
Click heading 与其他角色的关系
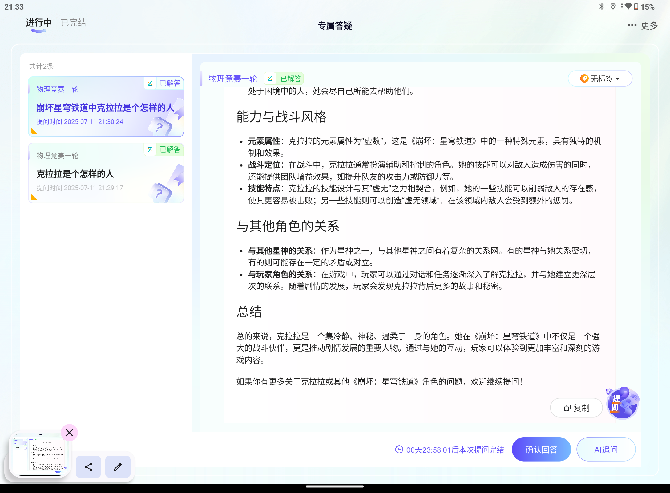click(x=288, y=226)
